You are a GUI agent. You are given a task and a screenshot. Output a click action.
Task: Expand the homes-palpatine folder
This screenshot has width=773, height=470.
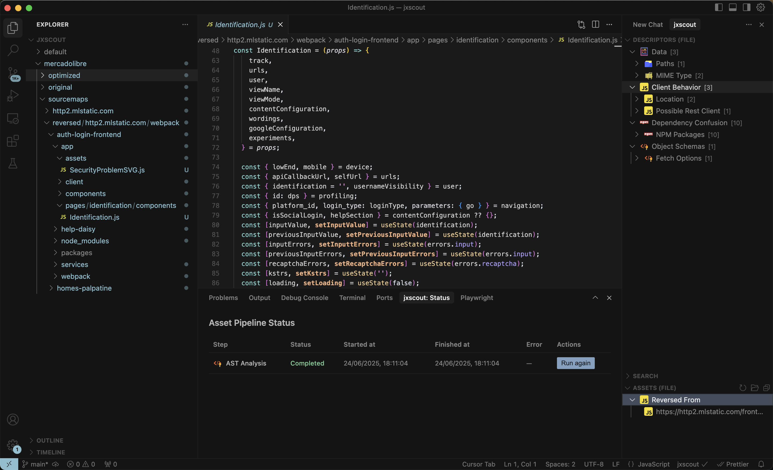coord(112,288)
